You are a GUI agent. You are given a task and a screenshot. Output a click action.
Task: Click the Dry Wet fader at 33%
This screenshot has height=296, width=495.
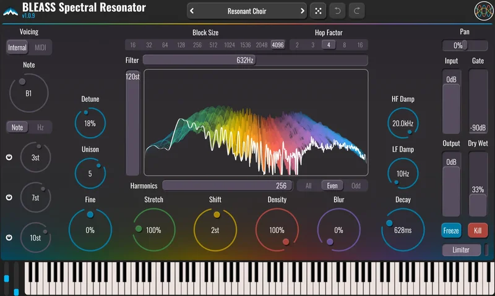(478, 184)
